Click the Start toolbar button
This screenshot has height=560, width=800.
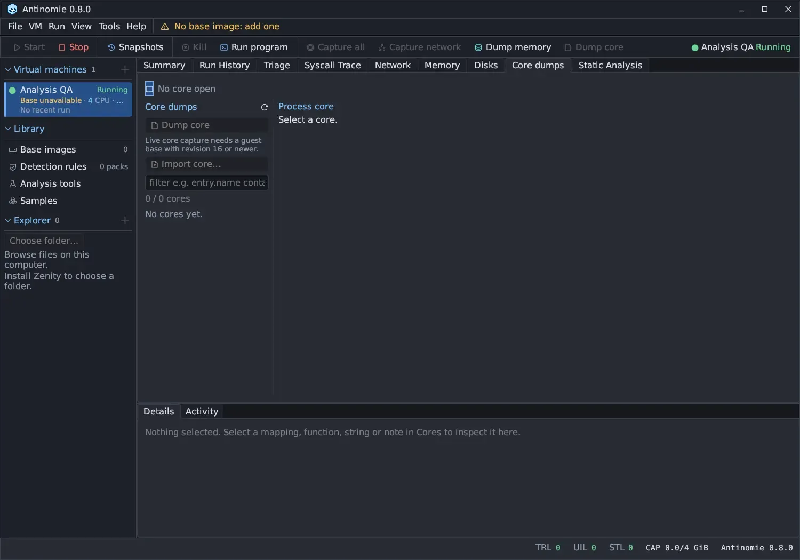pos(29,47)
